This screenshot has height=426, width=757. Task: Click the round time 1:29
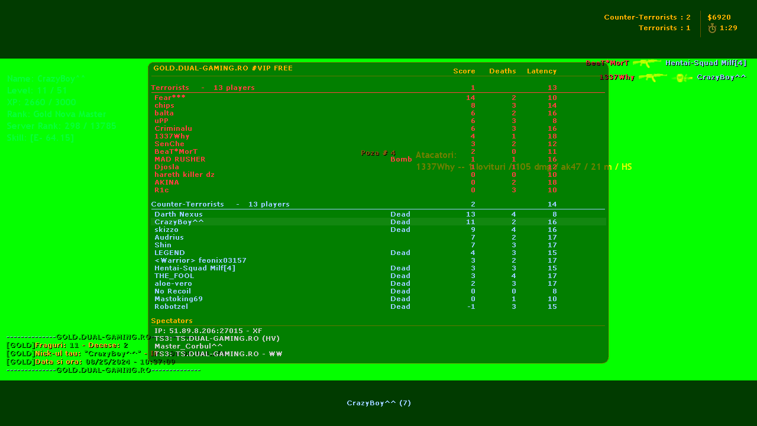click(x=729, y=28)
